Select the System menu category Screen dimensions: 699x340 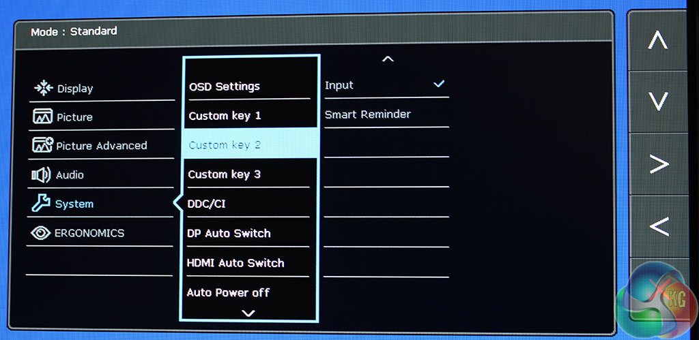(x=100, y=204)
